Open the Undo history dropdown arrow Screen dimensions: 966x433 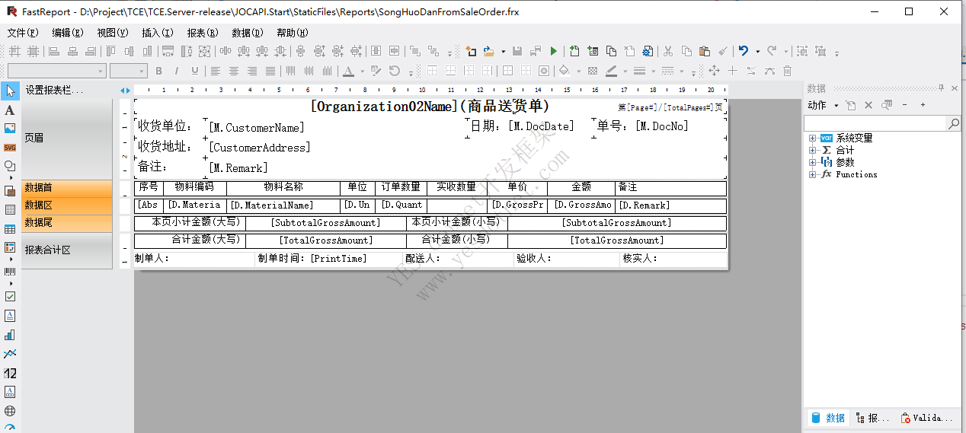(x=757, y=52)
